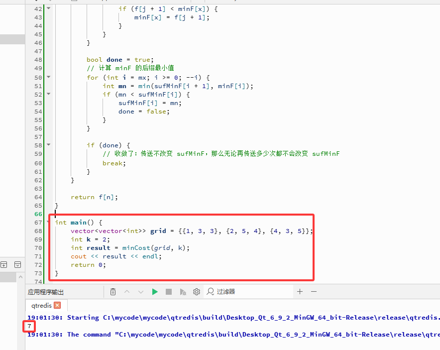This screenshot has width=440, height=350.
Task: Go to previous output item up arrow
Action: pos(127,292)
